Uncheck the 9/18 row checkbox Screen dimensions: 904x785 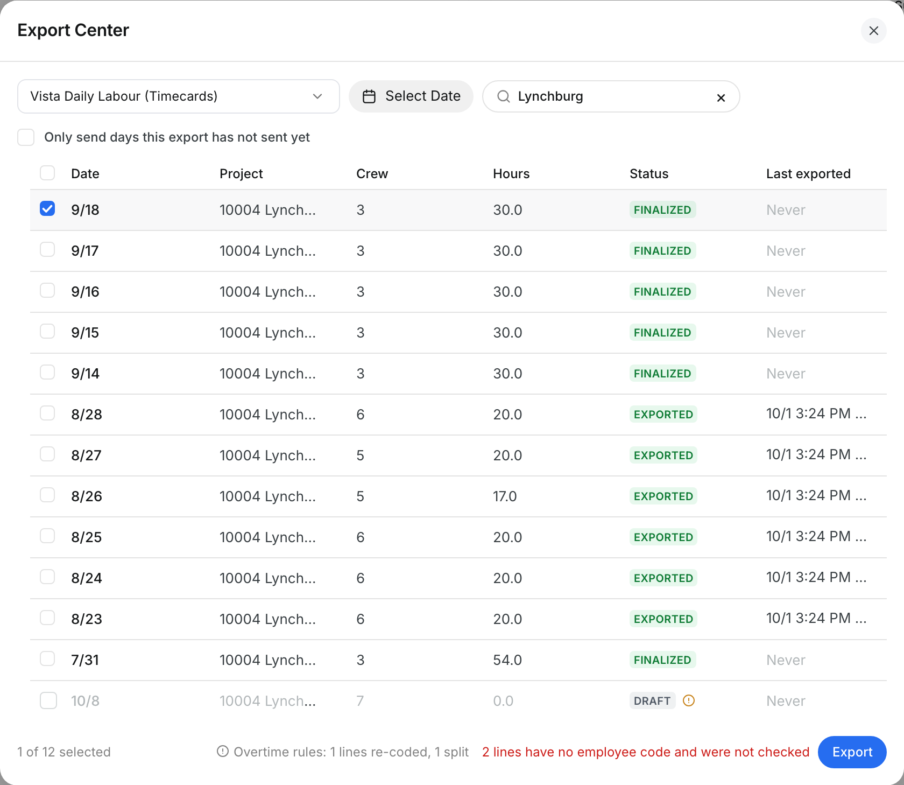(47, 208)
